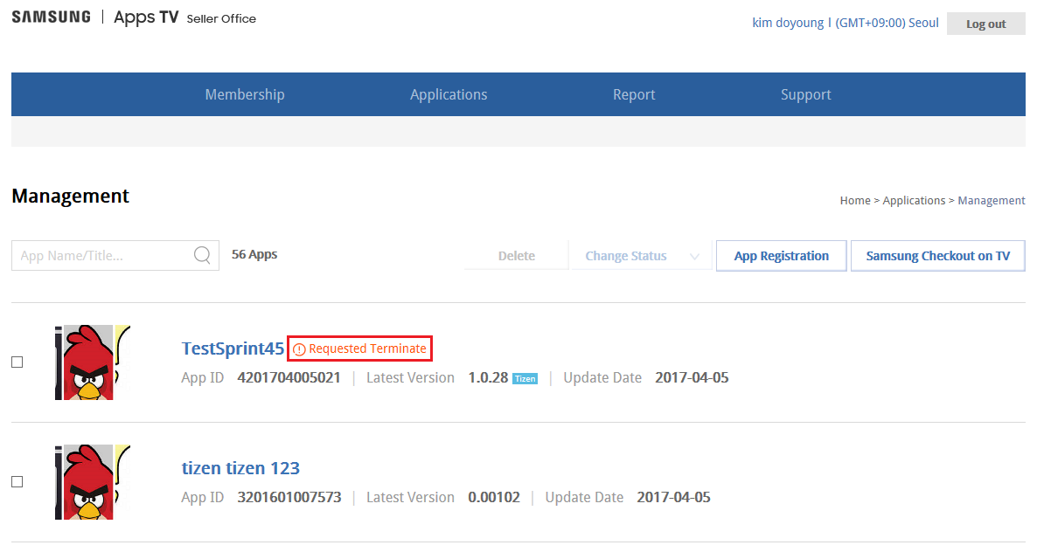Image resolution: width=1037 pixels, height=552 pixels.
Task: Click the Log out button
Action: point(986,24)
